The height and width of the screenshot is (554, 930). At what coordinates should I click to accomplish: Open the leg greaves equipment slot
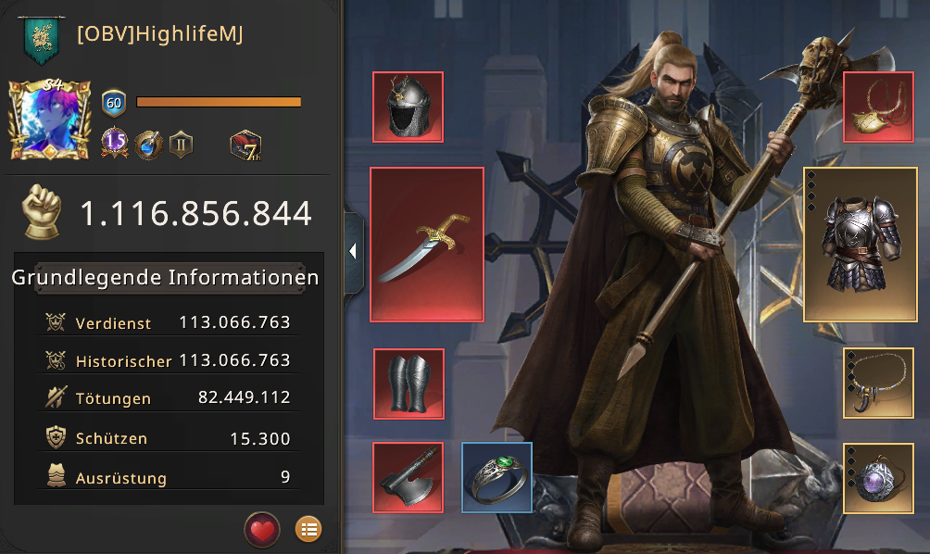click(x=408, y=384)
